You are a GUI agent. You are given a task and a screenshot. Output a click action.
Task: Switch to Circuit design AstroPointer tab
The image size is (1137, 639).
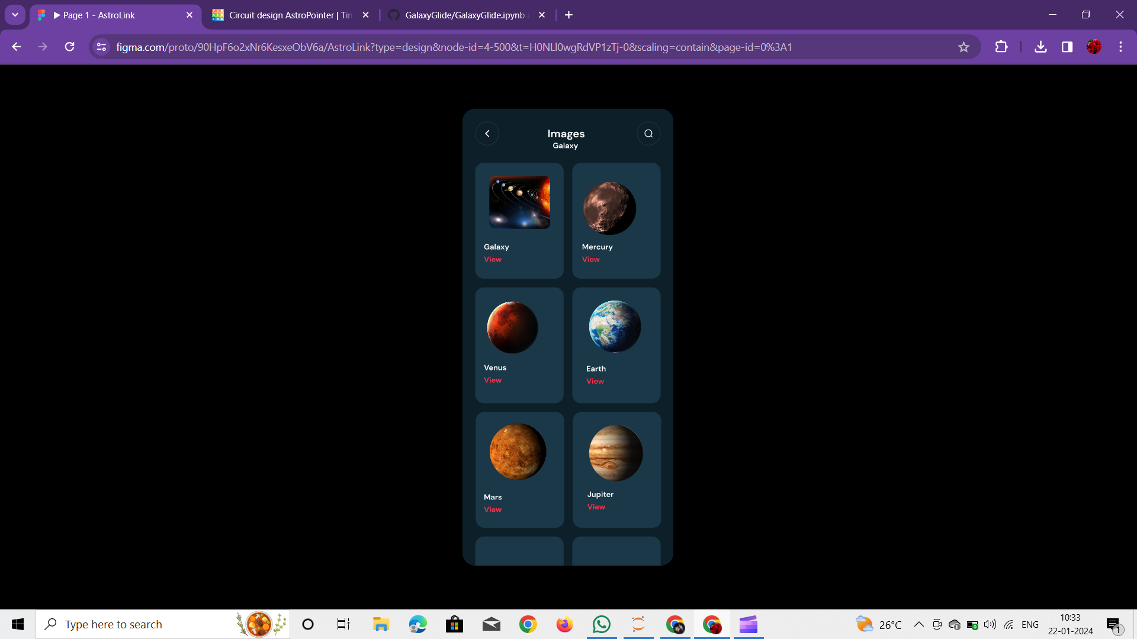290,15
